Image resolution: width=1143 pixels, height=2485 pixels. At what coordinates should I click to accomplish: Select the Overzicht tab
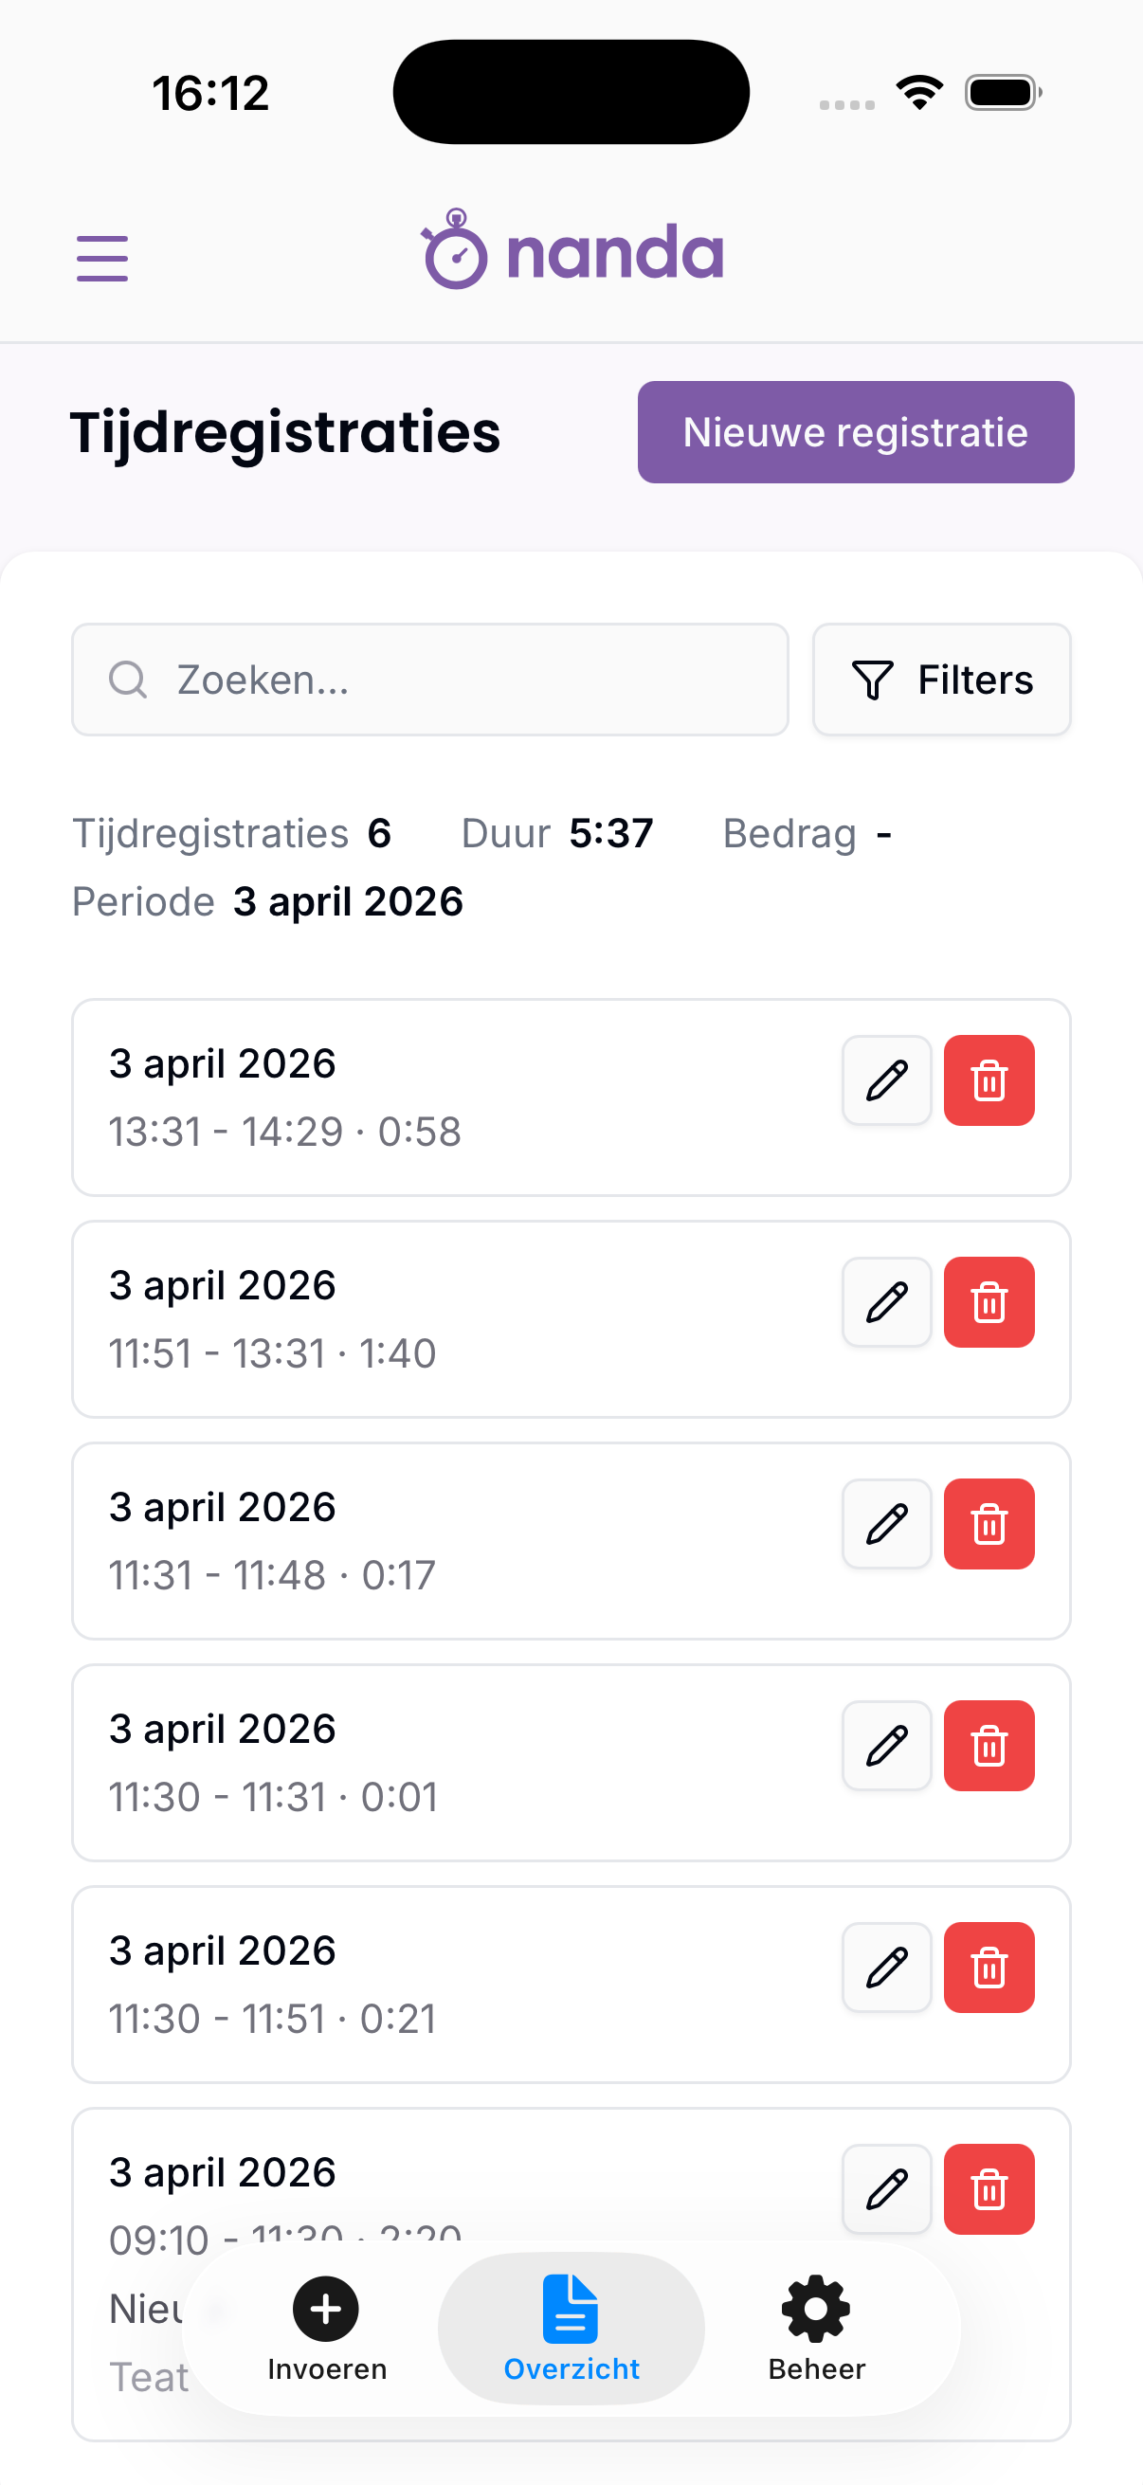point(571,2329)
